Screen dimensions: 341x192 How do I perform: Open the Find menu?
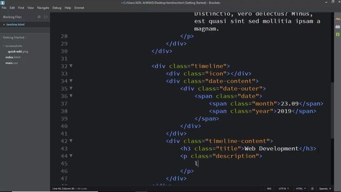pyautogui.click(x=21, y=7)
